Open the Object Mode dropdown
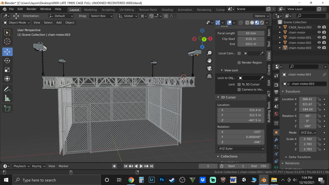The height and width of the screenshot is (185, 329). pyautogui.click(x=16, y=23)
